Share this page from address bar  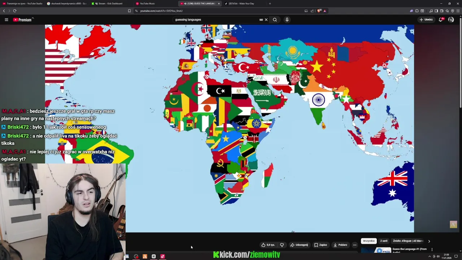coord(312,11)
